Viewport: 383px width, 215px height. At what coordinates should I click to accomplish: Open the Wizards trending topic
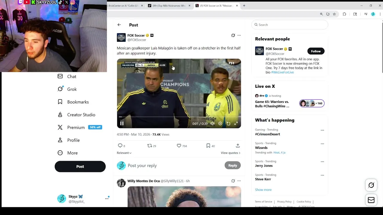[x=261, y=148]
